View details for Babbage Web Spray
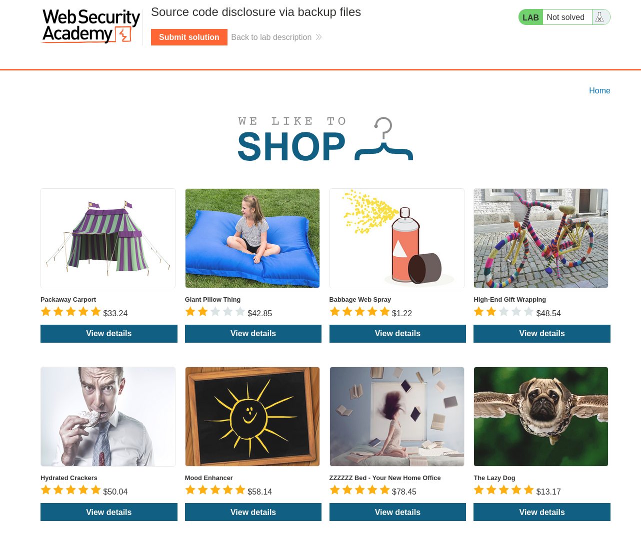Image resolution: width=641 pixels, height=534 pixels. [397, 334]
